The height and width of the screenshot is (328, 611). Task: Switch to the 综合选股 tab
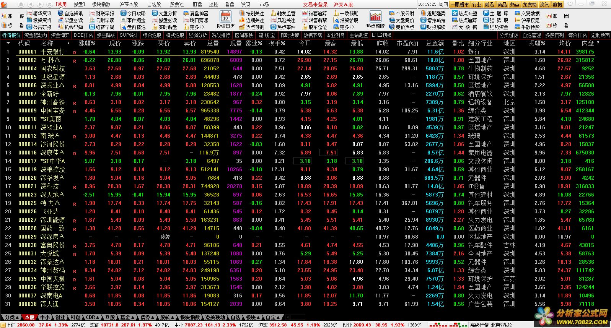click(x=152, y=35)
